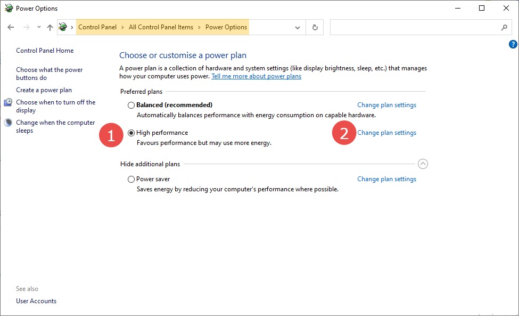
Task: Select the High performance radio button
Action: (131, 133)
